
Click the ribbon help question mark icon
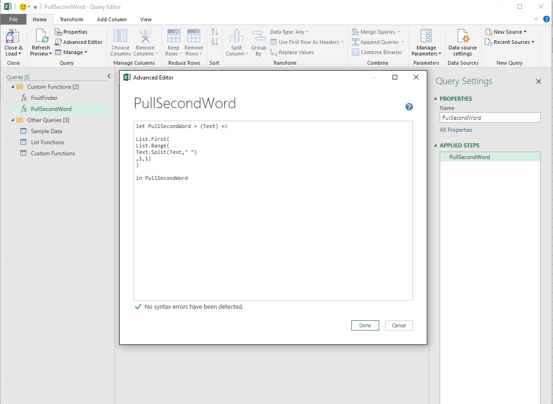click(x=547, y=19)
